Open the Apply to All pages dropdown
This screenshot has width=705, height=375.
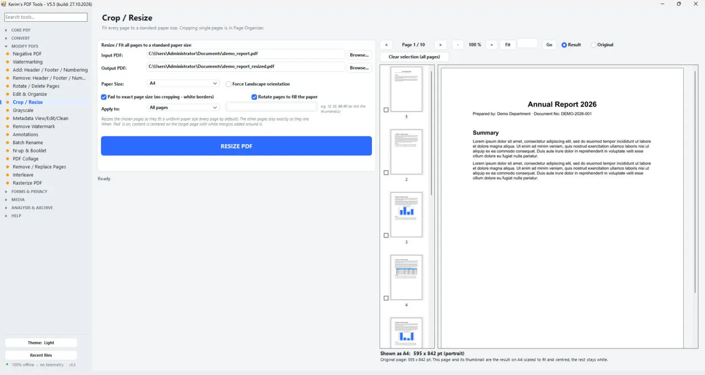click(183, 107)
